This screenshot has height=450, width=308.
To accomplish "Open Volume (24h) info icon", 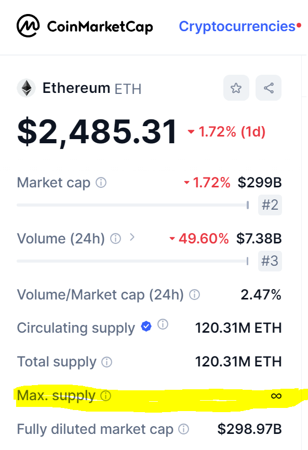I will pos(115,238).
